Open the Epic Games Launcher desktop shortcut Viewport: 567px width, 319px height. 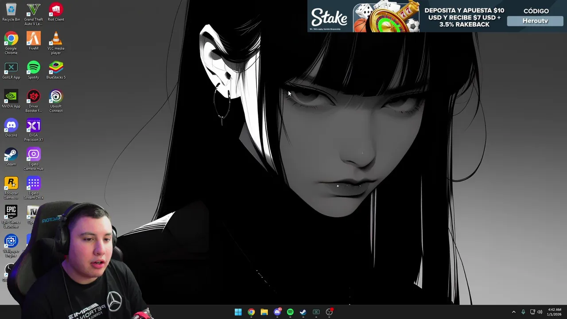(x=11, y=217)
